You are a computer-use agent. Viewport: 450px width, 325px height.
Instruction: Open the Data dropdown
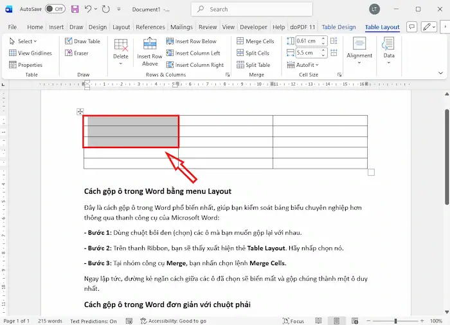389,51
